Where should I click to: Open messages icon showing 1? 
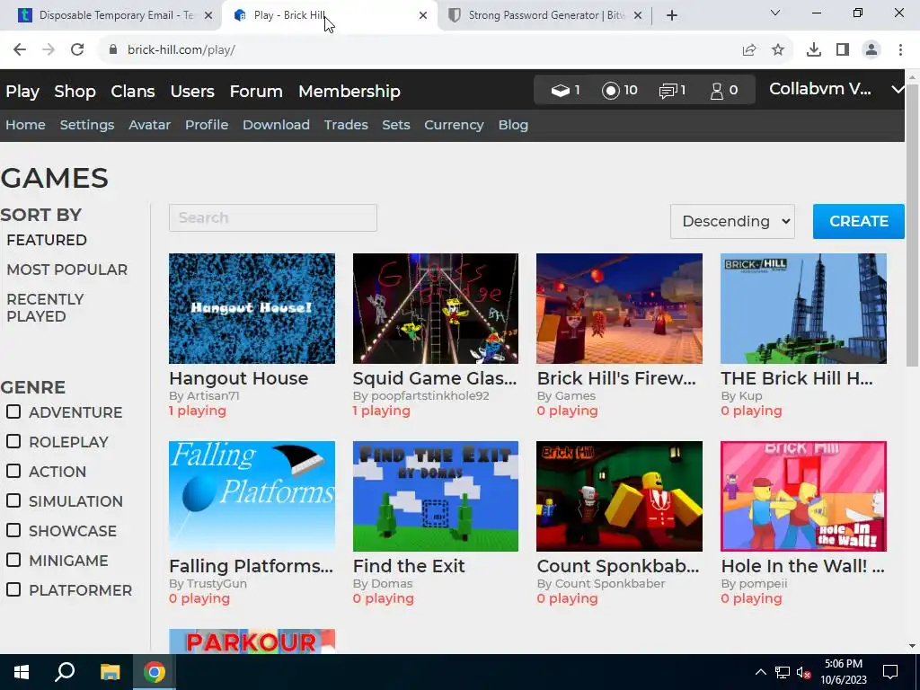tap(668, 91)
